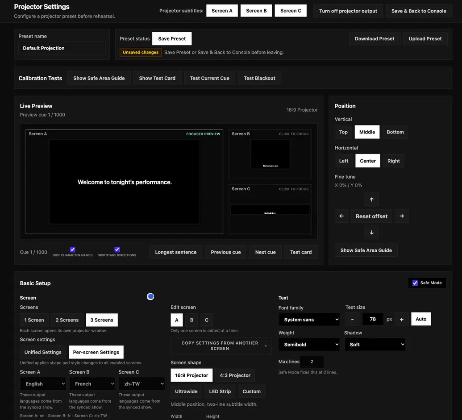Viewport: 462px width, 420px height.
Task: Click Show Test Card
Action: 157,78
